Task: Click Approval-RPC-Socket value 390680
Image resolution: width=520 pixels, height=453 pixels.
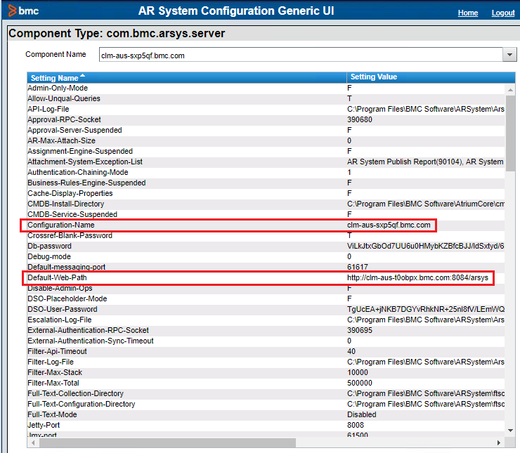Action: point(360,119)
